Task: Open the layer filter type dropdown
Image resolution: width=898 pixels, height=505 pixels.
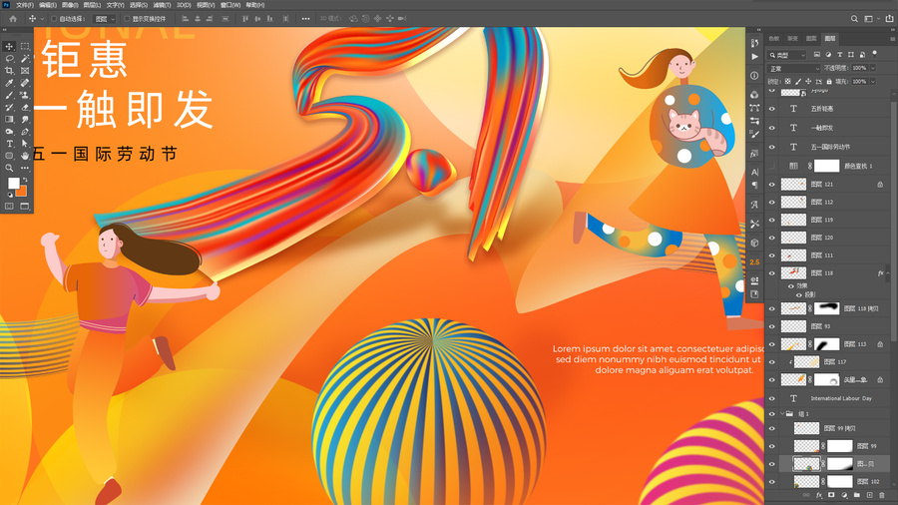Action: pos(787,55)
